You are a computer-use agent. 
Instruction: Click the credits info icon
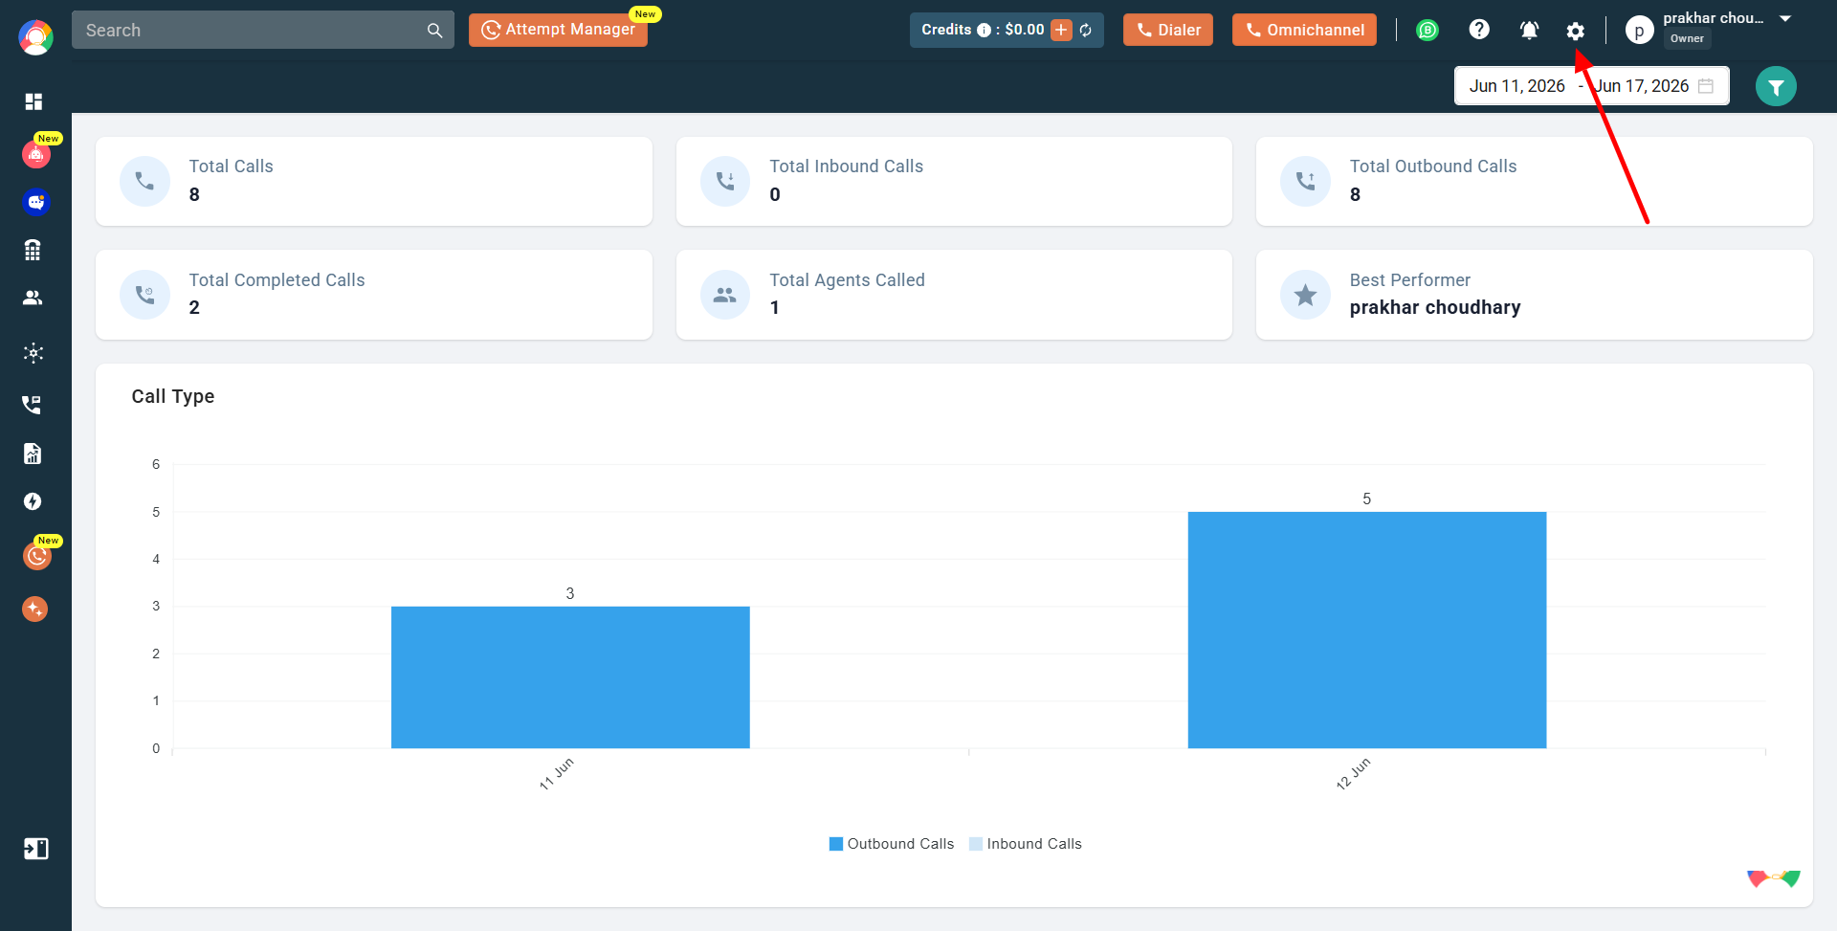984,30
